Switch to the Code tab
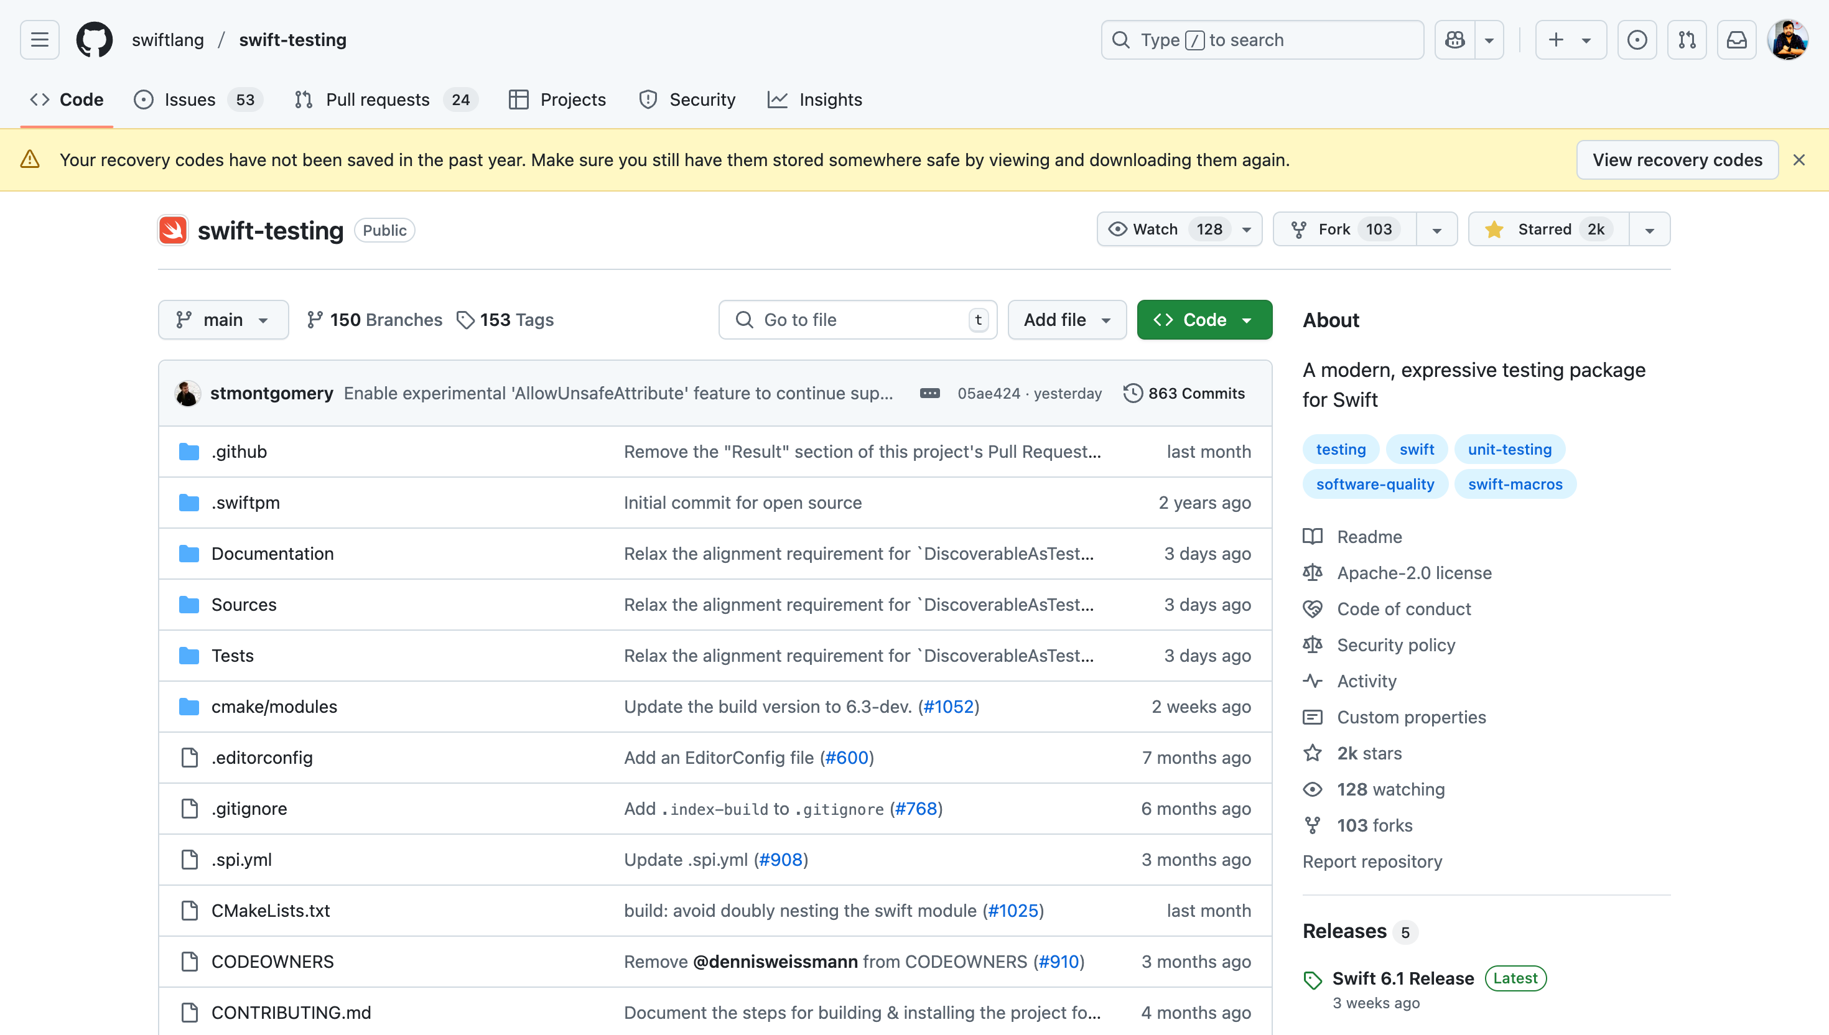The image size is (1829, 1035). 67,100
